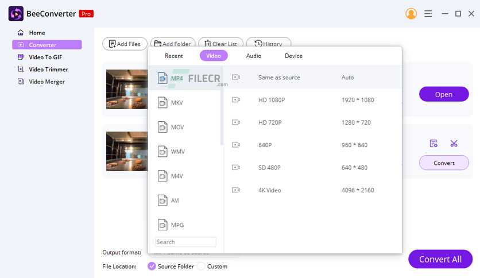Click the scissors trim icon
Image resolution: width=480 pixels, height=278 pixels.
[454, 143]
